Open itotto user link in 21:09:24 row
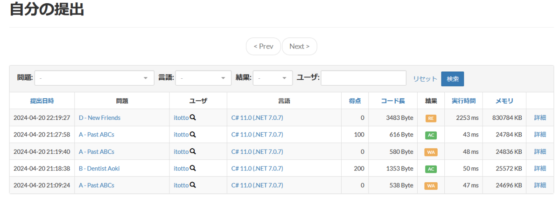The width and height of the screenshot is (560, 199). [x=181, y=185]
